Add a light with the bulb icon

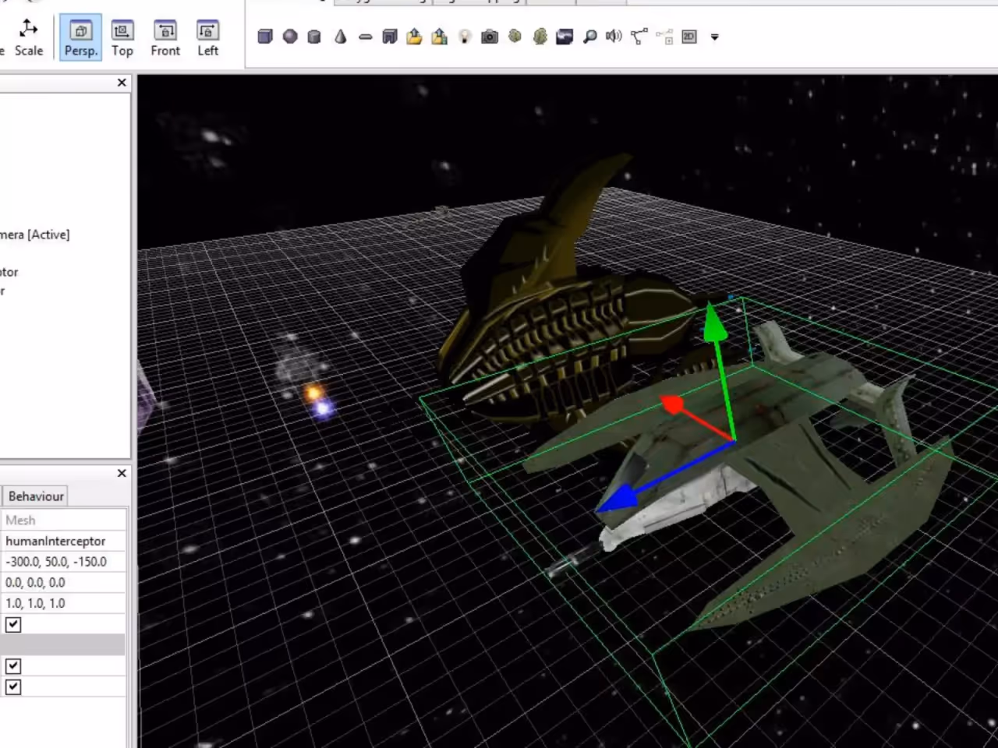pyautogui.click(x=465, y=36)
